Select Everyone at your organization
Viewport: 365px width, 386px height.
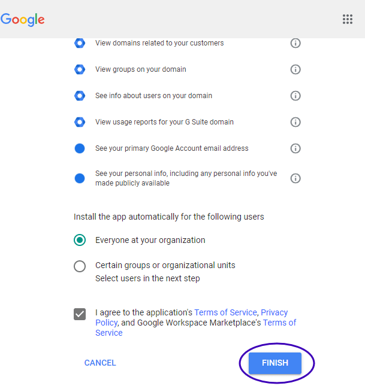click(x=80, y=240)
